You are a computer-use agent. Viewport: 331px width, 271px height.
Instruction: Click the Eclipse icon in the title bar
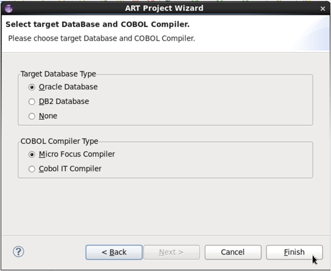tap(8, 8)
